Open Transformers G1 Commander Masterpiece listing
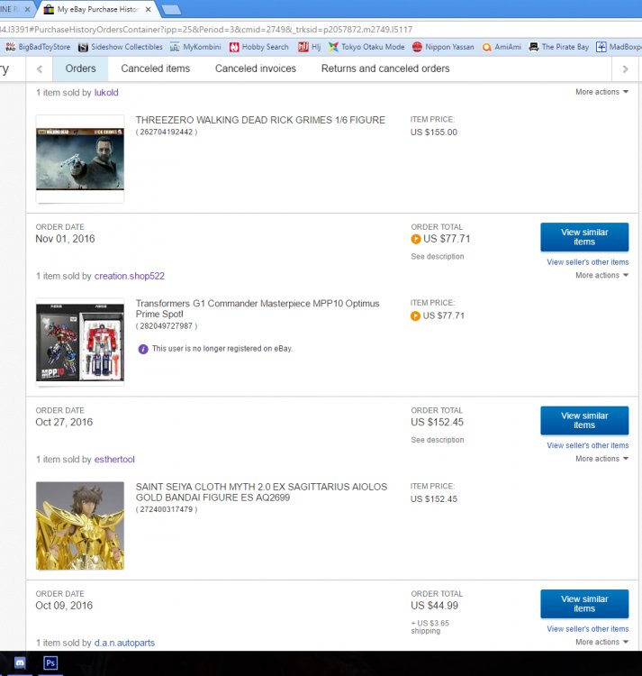The width and height of the screenshot is (642, 676). [258, 308]
